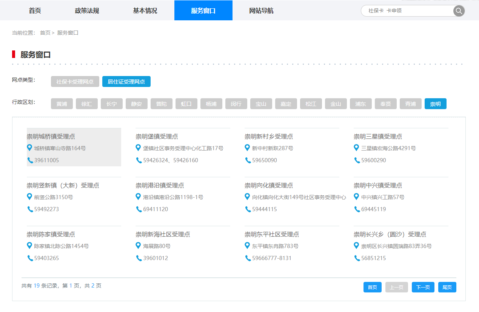
Task: Jump to last page with 尾页
Action: (x=447, y=287)
